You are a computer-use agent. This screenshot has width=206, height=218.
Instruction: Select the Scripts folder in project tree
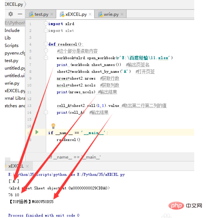(11, 45)
